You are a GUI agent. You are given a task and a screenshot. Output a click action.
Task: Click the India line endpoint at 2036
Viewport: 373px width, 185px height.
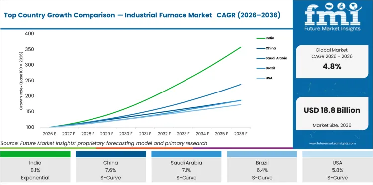pos(241,47)
